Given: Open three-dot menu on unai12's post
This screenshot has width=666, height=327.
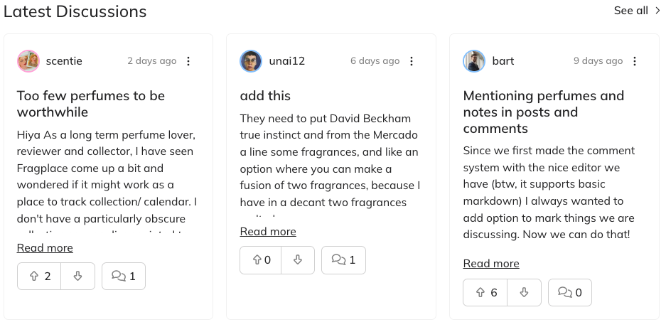Looking at the screenshot, I should coord(412,61).
